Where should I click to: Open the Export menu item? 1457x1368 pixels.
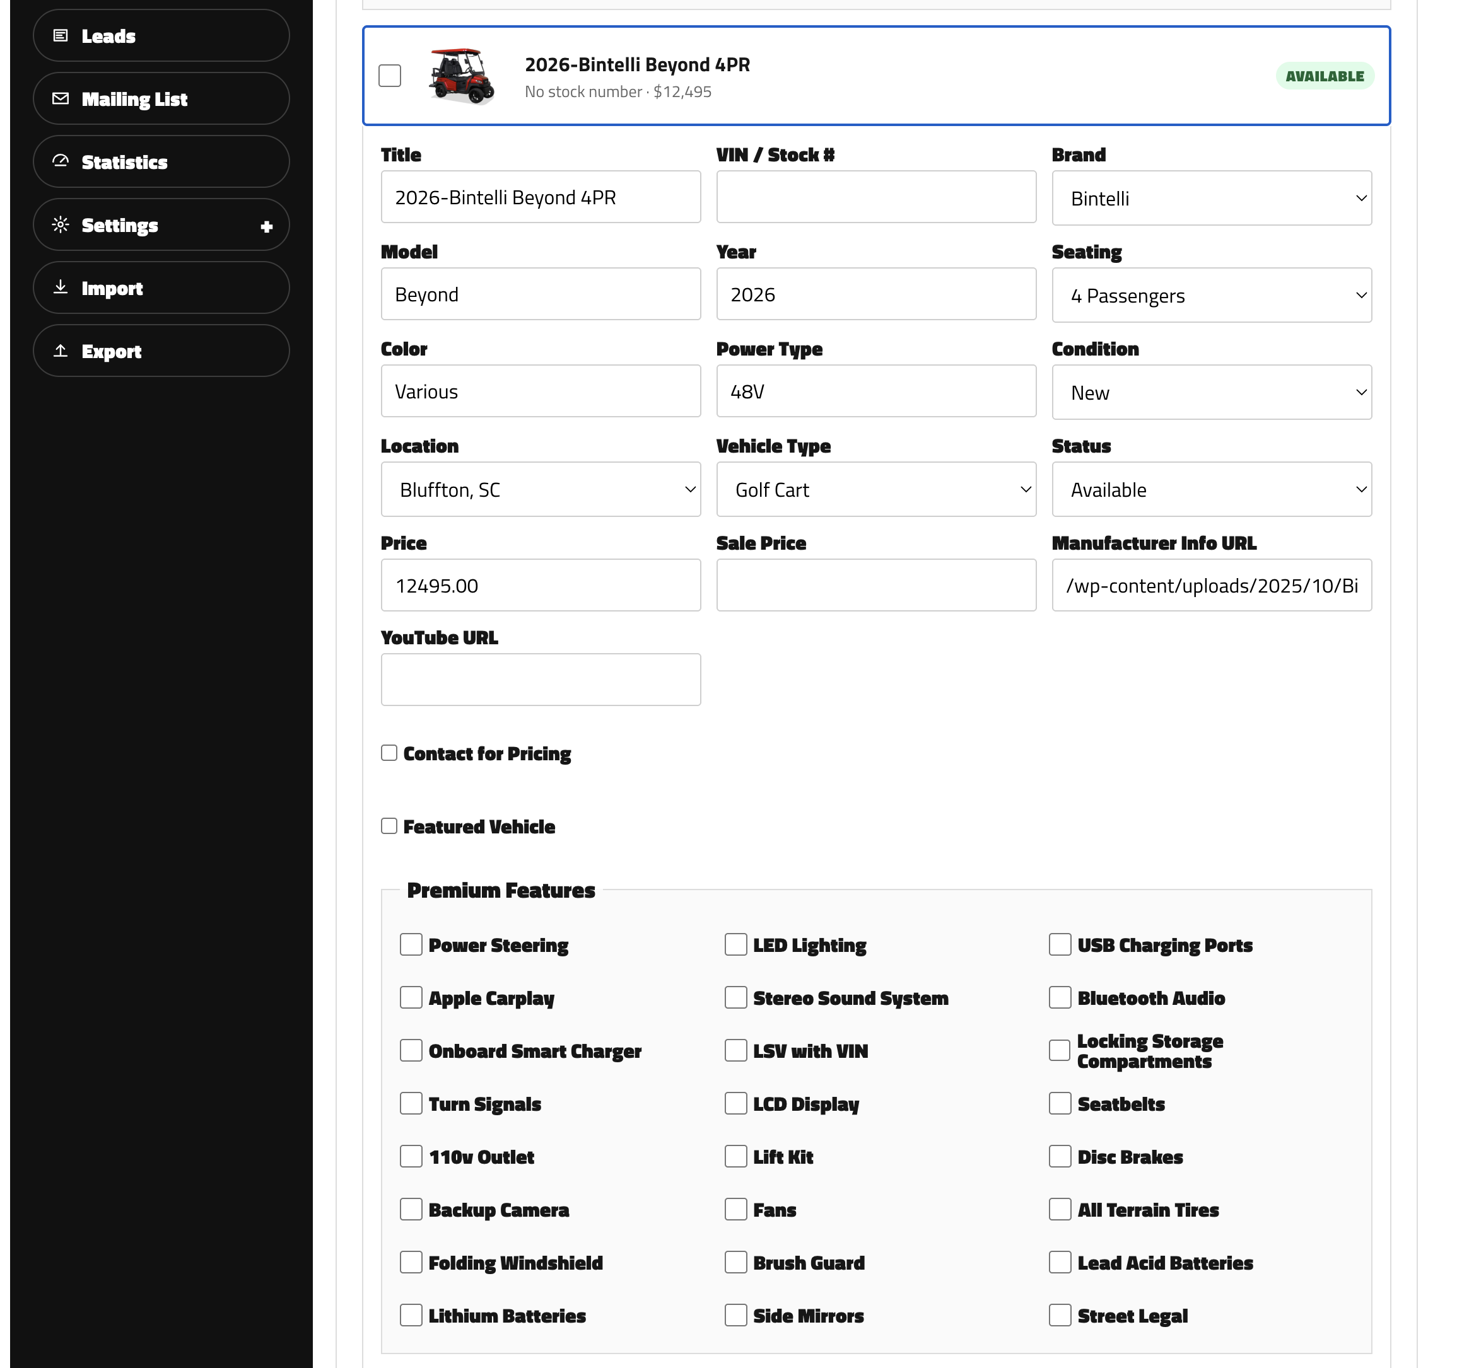pos(161,350)
